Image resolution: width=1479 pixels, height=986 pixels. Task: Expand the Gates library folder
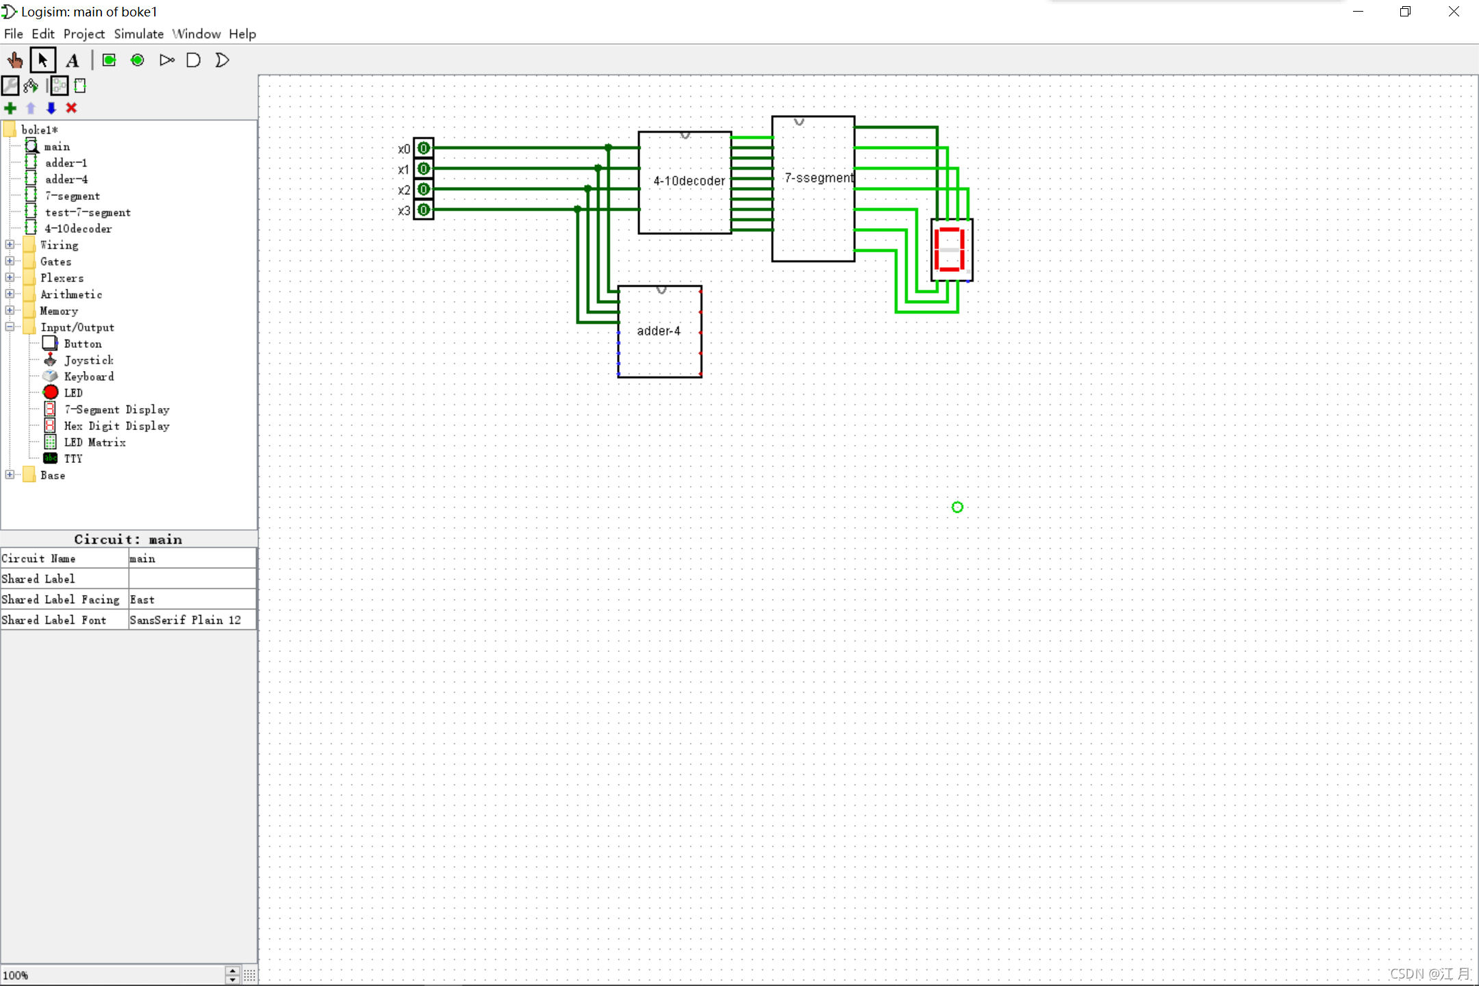point(10,261)
